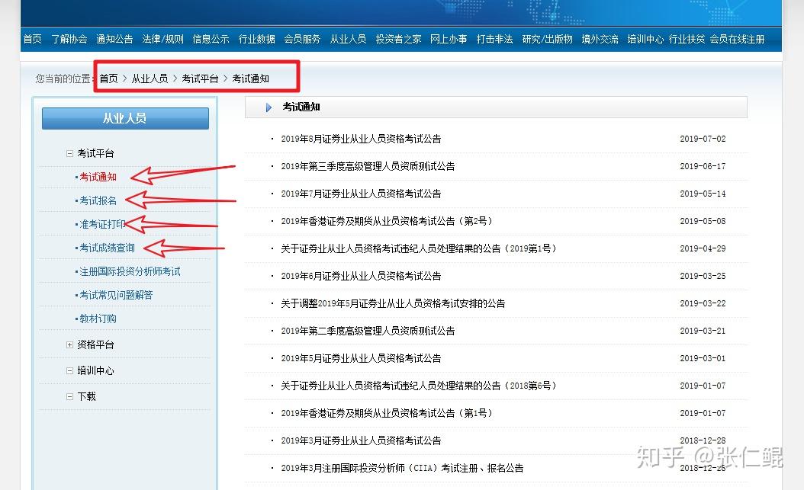Screen dimensions: 804x490
Task: Click the date 2019-05-14
Action: 703,194
